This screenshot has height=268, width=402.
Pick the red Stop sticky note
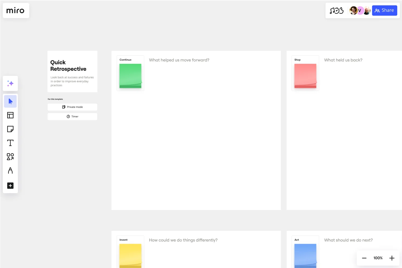point(305,76)
